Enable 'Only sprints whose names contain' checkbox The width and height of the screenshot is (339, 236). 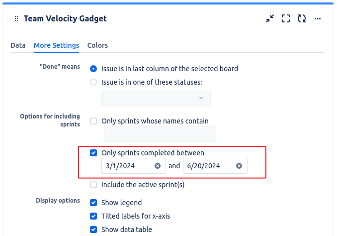93,121
